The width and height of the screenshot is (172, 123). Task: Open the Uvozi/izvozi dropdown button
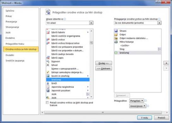tap(138, 106)
